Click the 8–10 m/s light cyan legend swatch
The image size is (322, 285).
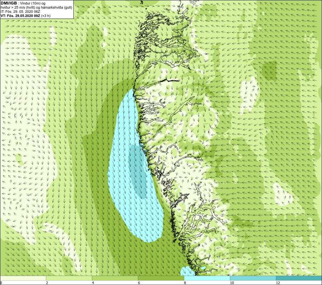tap(207, 278)
